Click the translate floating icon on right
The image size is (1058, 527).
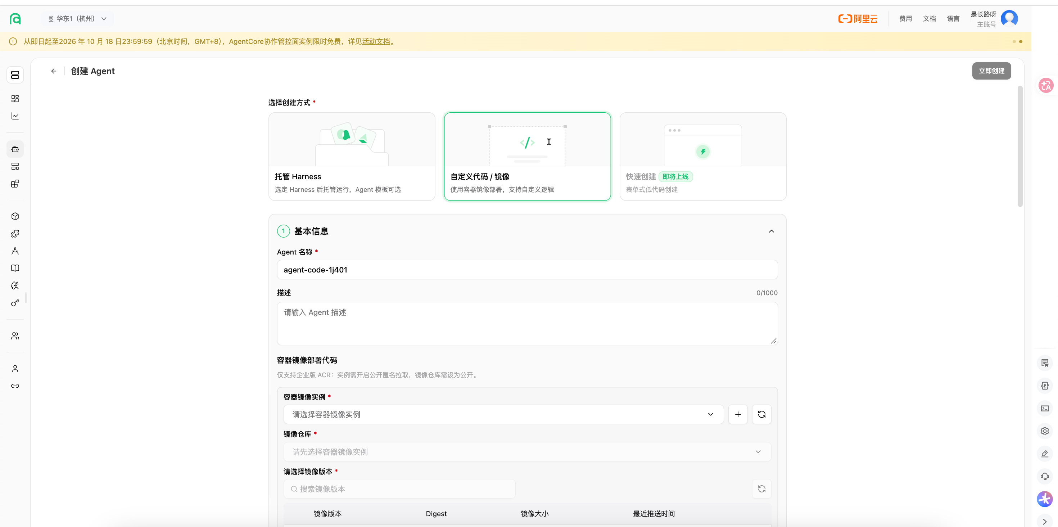pos(1046,85)
